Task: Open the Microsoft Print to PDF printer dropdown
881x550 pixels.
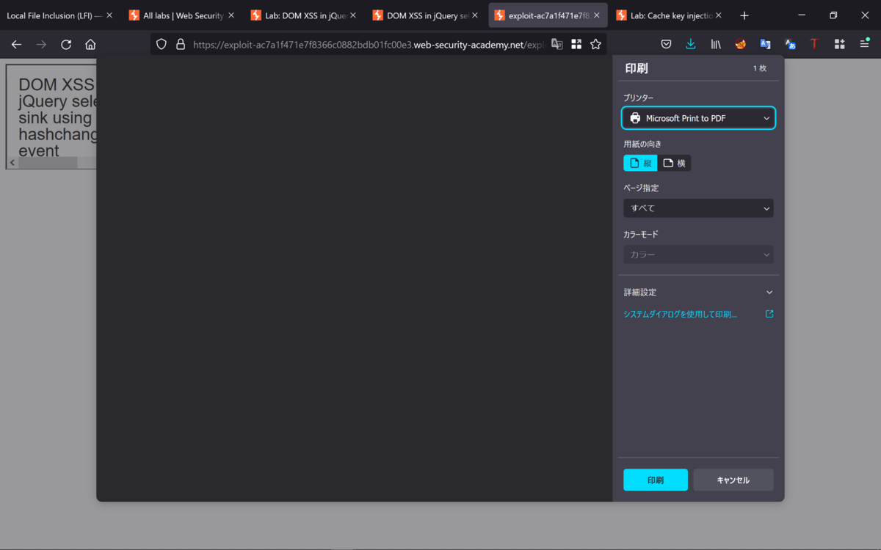Action: coord(698,118)
